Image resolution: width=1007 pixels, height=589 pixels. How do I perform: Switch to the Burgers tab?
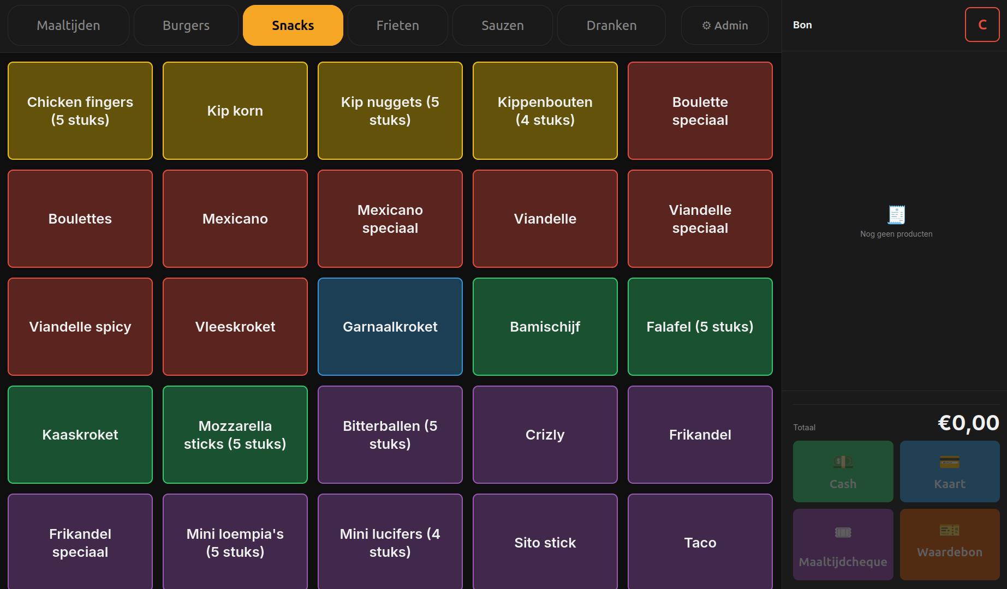[x=186, y=25]
